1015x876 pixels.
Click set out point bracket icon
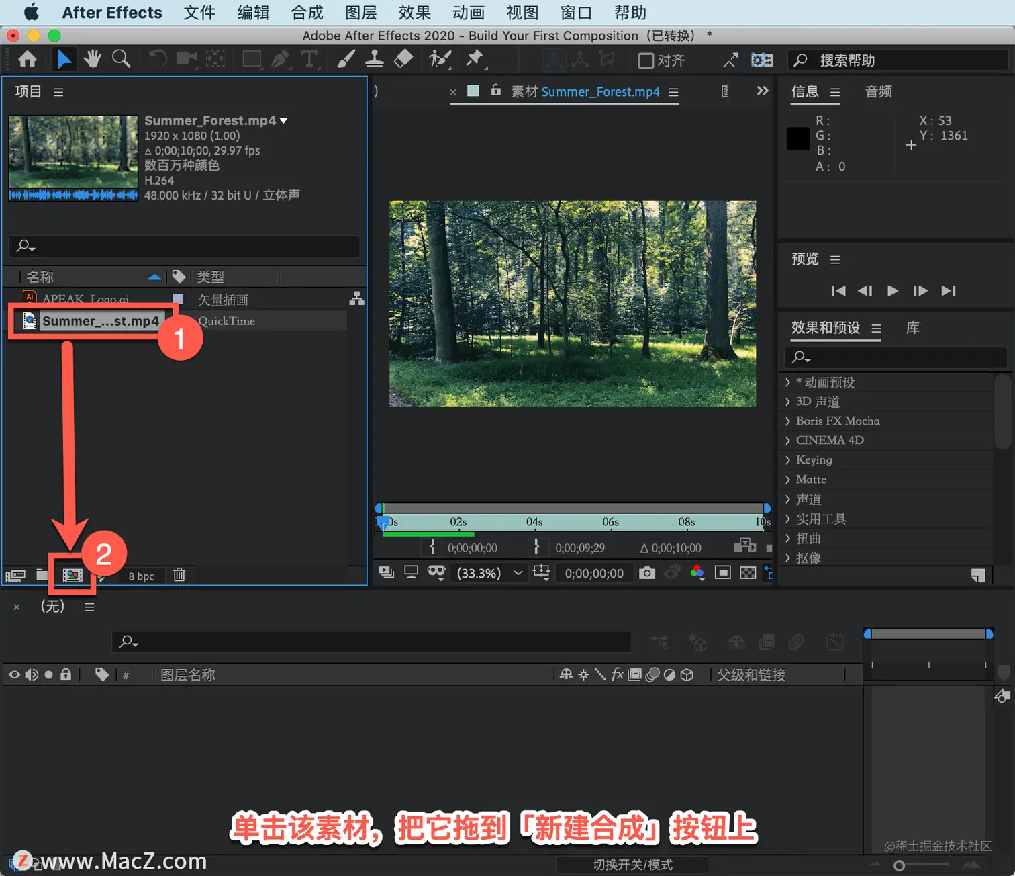pyautogui.click(x=536, y=547)
